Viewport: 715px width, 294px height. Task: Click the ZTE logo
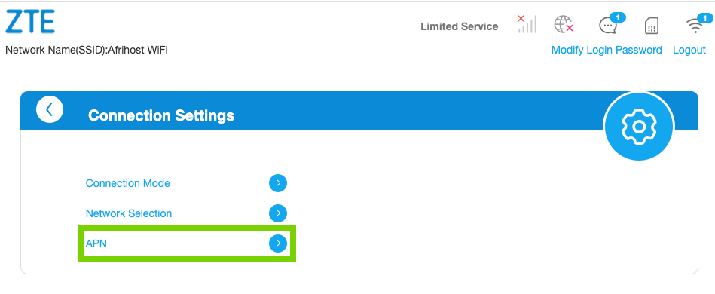(x=30, y=22)
